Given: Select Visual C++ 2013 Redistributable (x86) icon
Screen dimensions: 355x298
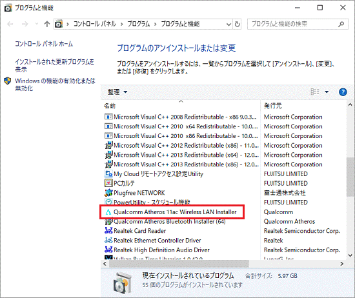Looking at the screenshot, I should pyautogui.click(x=108, y=164).
